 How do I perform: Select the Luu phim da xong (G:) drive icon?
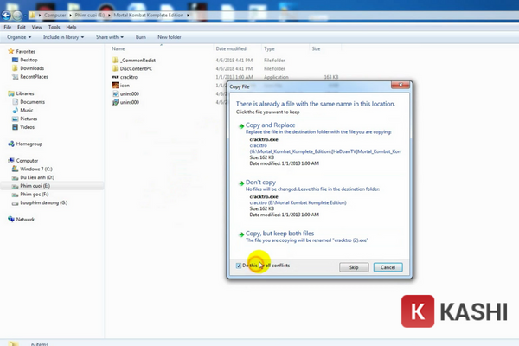click(x=15, y=203)
